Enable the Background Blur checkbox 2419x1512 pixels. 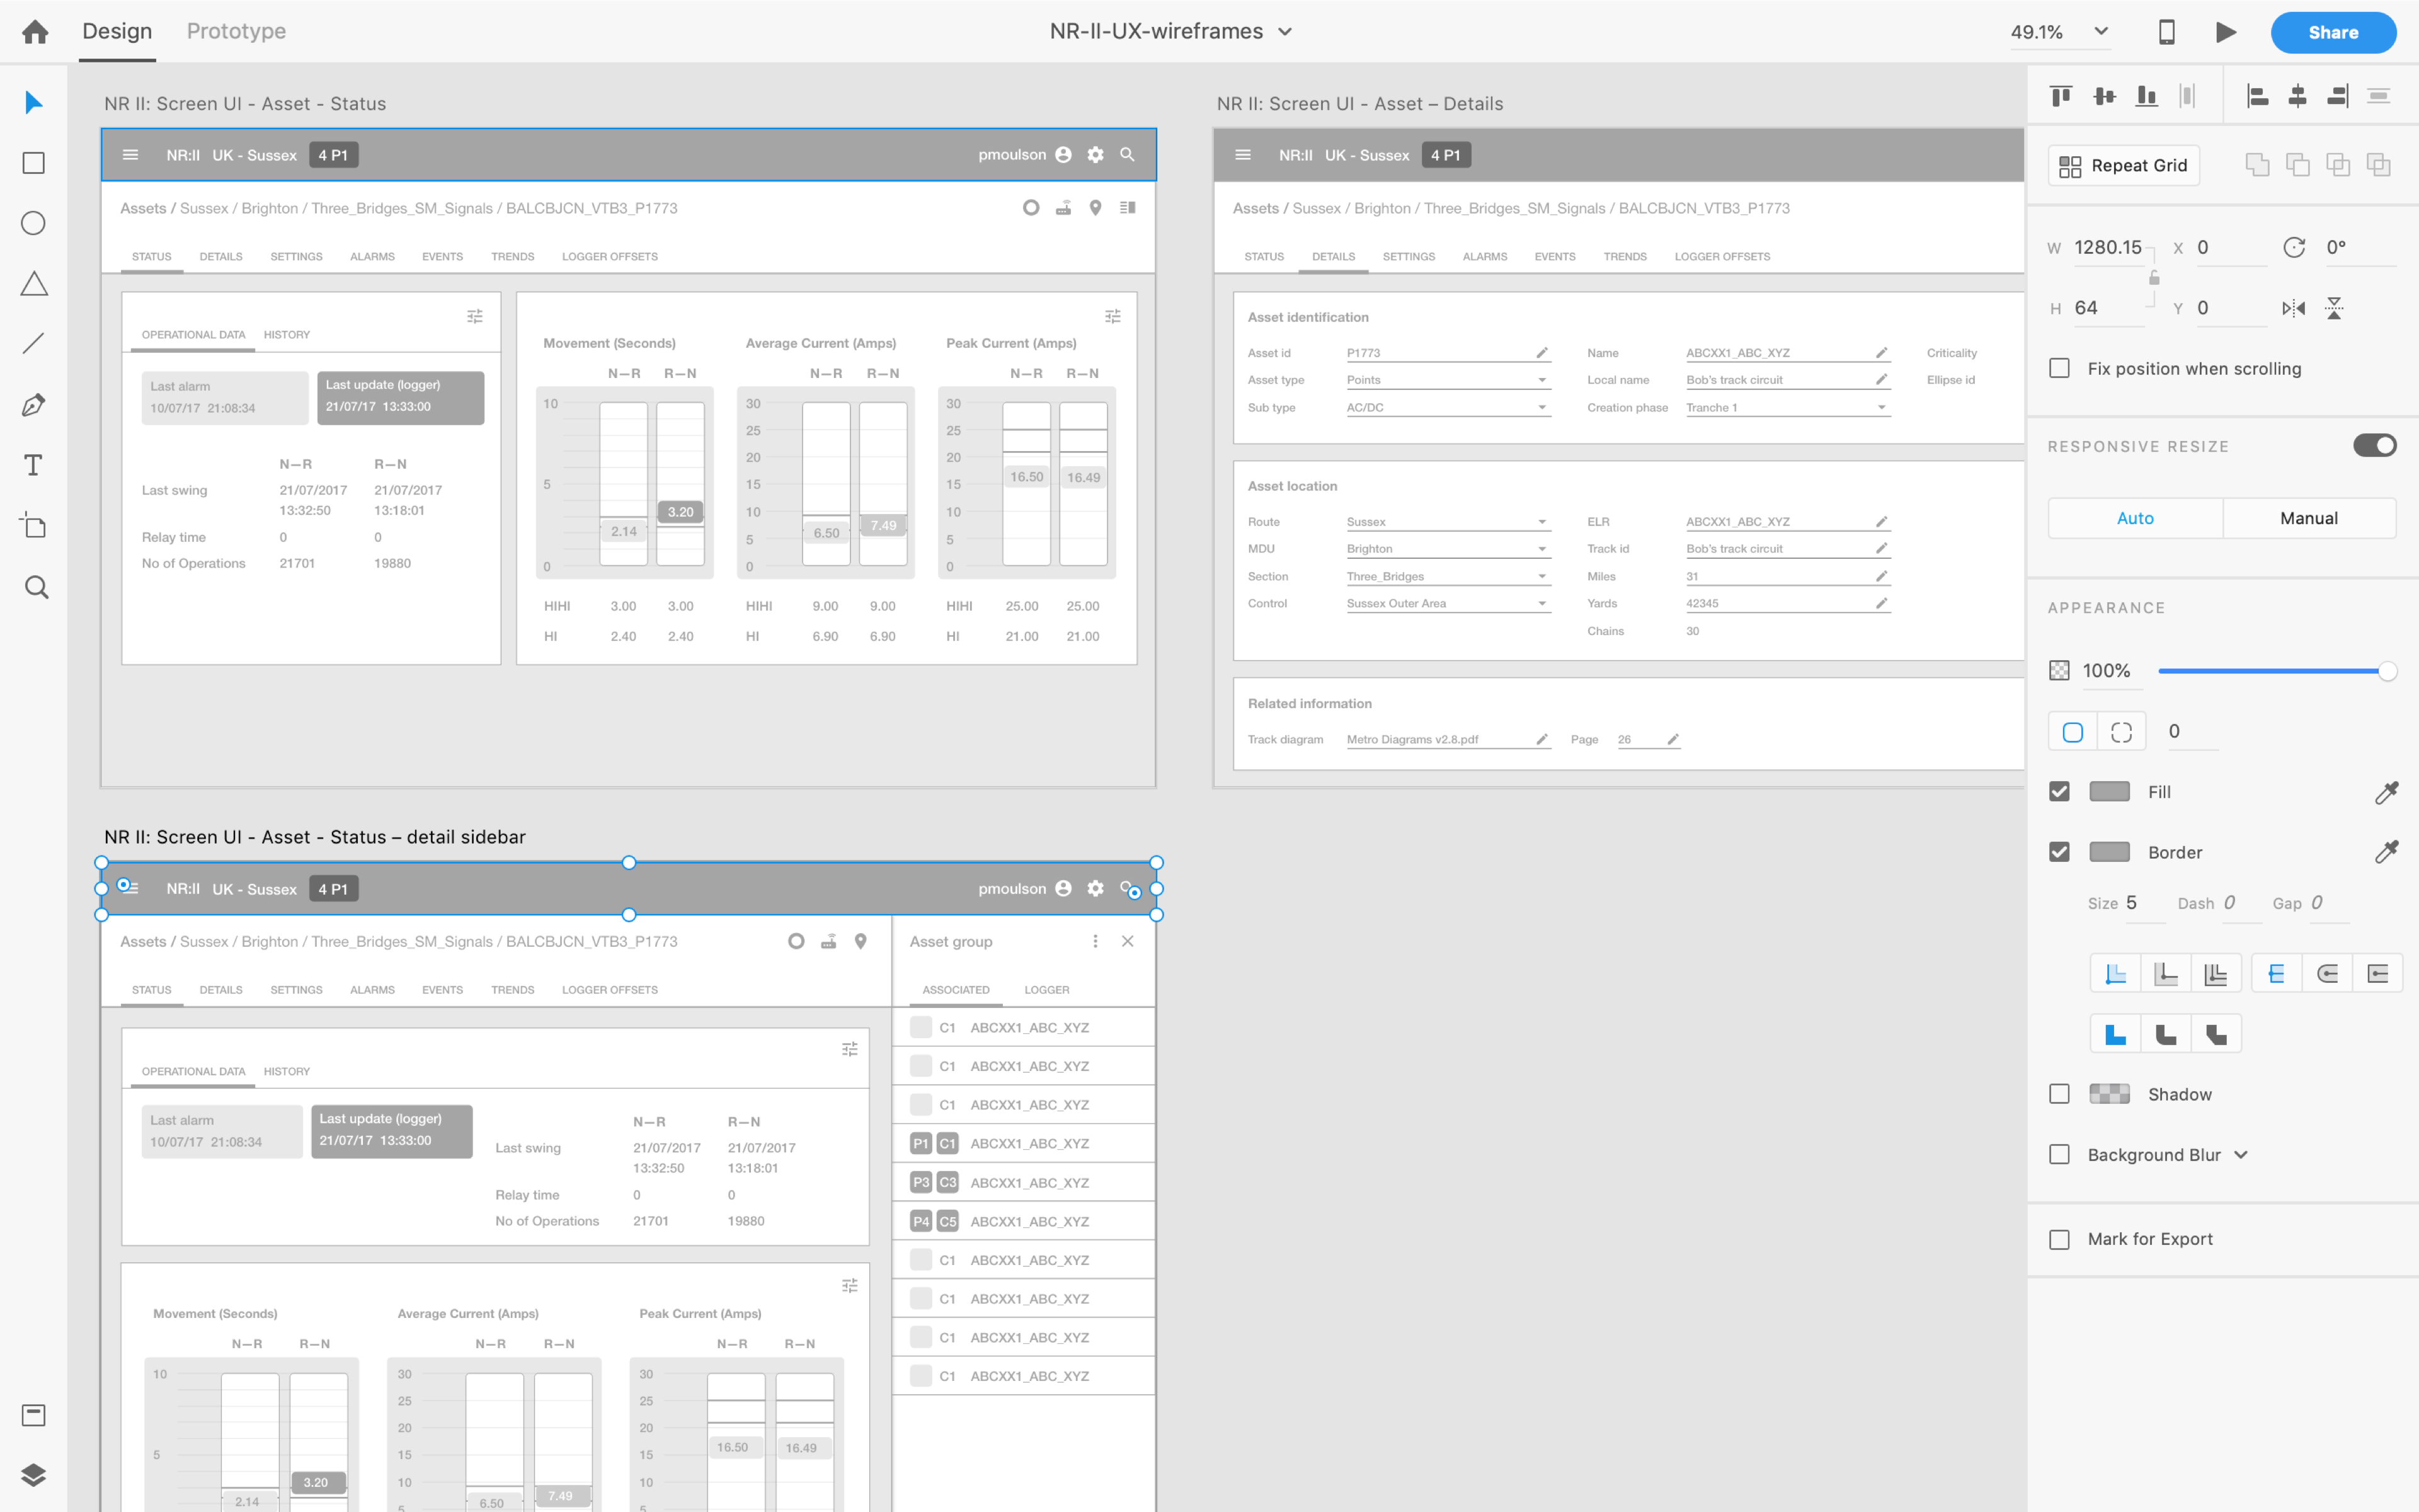coord(2059,1155)
